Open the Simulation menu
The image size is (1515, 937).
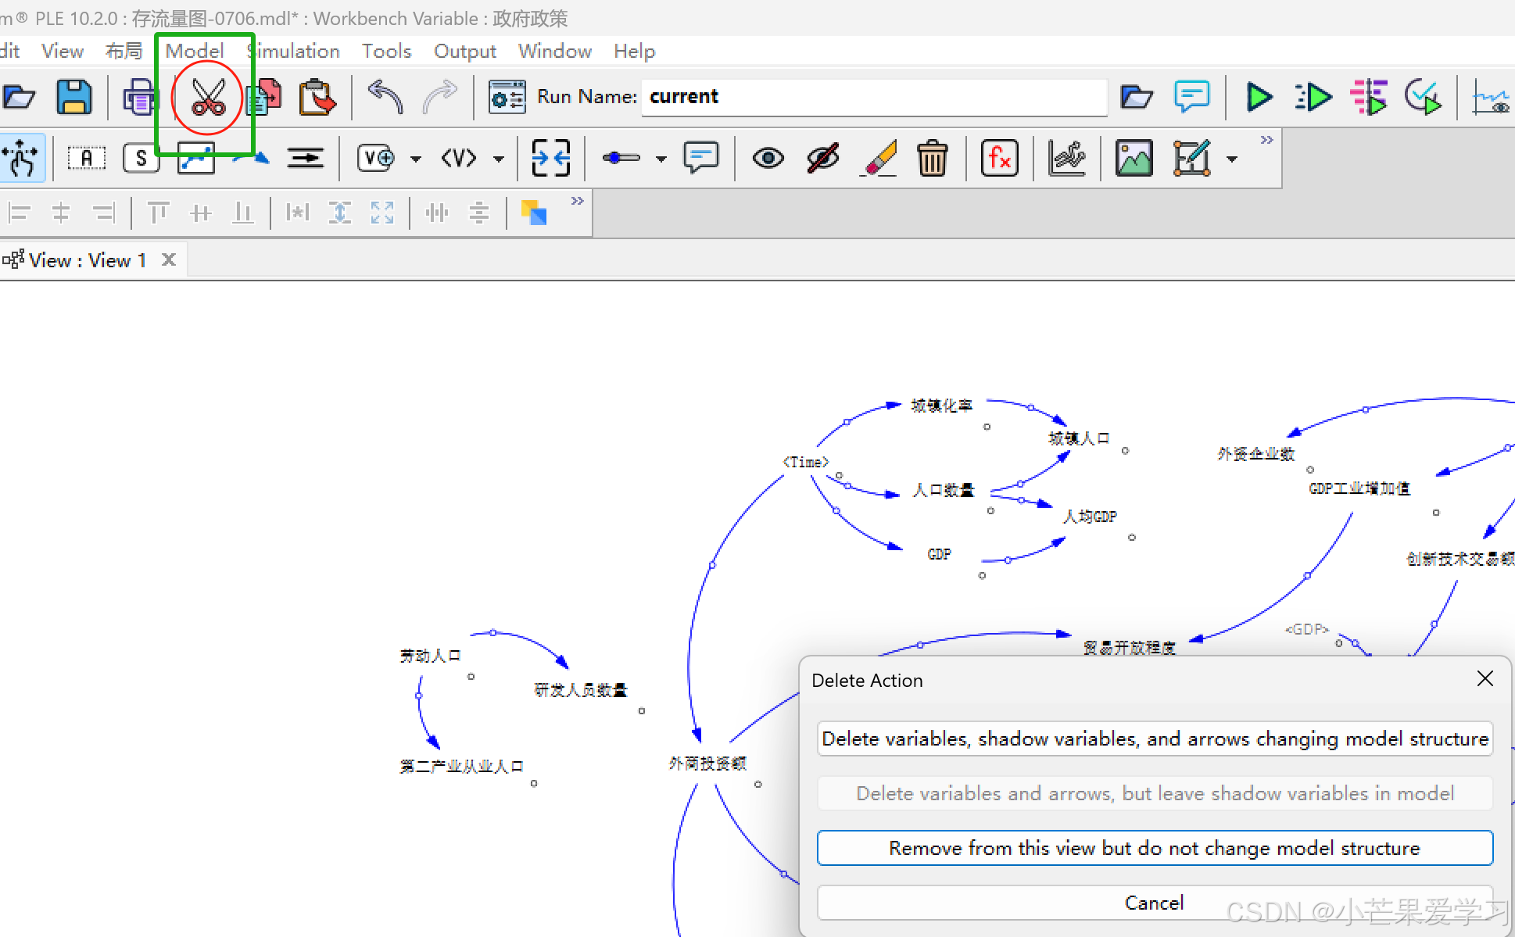tap(294, 52)
